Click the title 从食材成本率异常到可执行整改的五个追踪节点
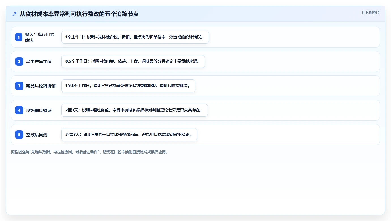Image resolution: width=391 pixels, height=221 pixels. click(x=79, y=14)
